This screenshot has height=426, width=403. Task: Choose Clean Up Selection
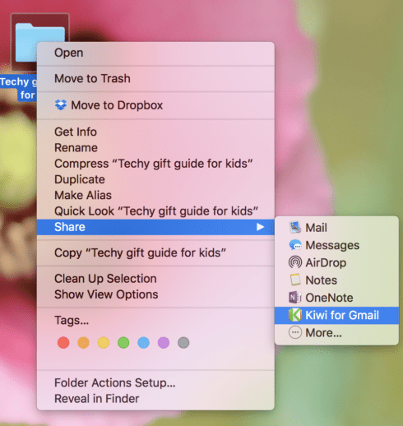point(155,279)
